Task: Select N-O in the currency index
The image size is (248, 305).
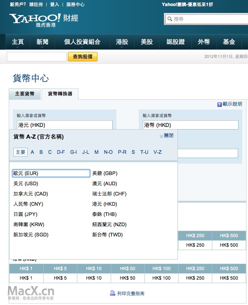Action: click(108, 152)
